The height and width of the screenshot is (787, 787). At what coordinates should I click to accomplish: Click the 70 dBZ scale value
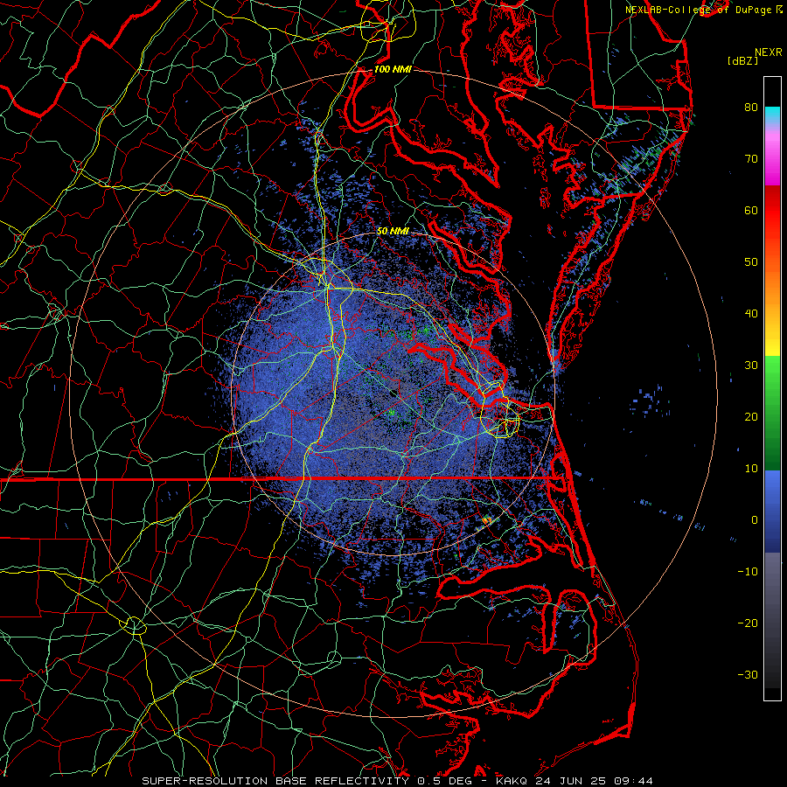point(751,158)
